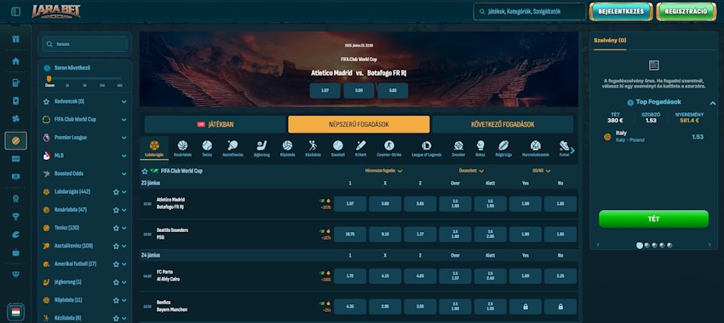724x323 pixels.
Task: Click the BEJELENTKEZÉS login button
Action: pos(621,12)
